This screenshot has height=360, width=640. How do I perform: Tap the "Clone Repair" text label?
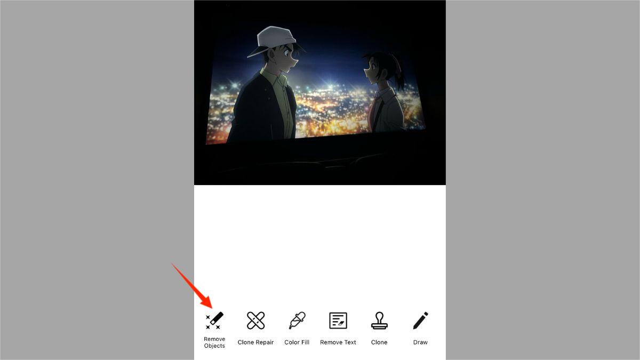[x=255, y=342]
